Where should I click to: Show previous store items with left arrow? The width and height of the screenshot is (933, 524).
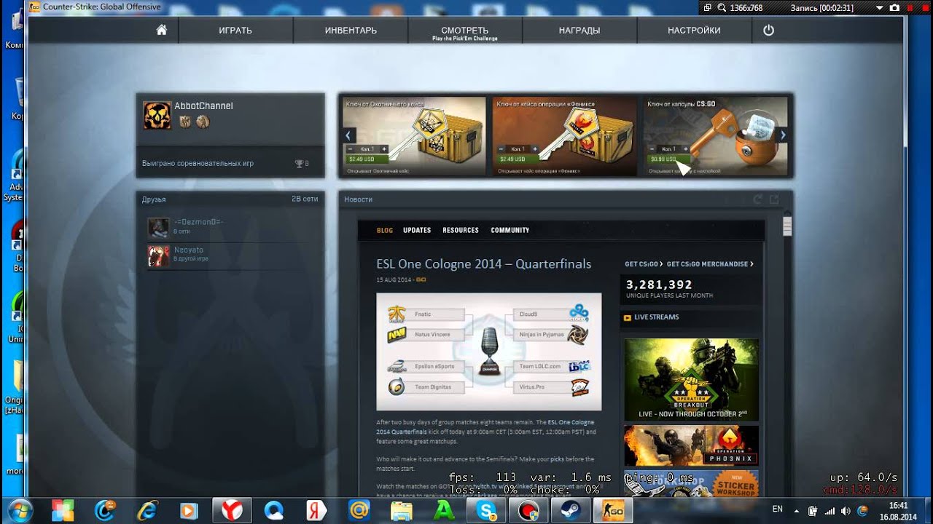(x=349, y=135)
